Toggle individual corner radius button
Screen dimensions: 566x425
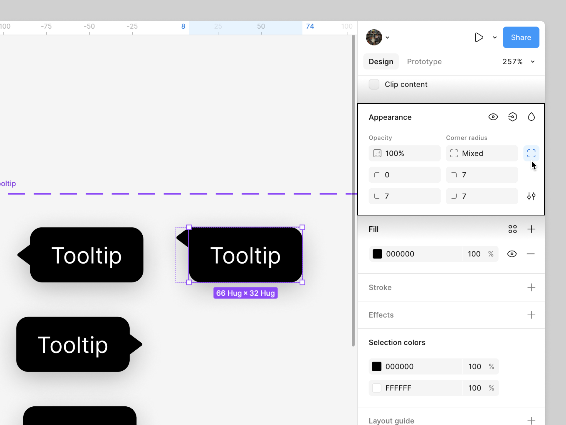[x=531, y=153]
